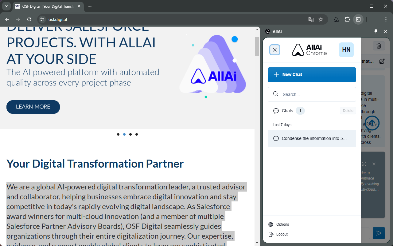Close the AllAi side panel
The image size is (393, 246).
386,31
